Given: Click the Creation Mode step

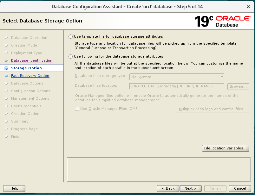Looking at the screenshot, I should 24,45.
